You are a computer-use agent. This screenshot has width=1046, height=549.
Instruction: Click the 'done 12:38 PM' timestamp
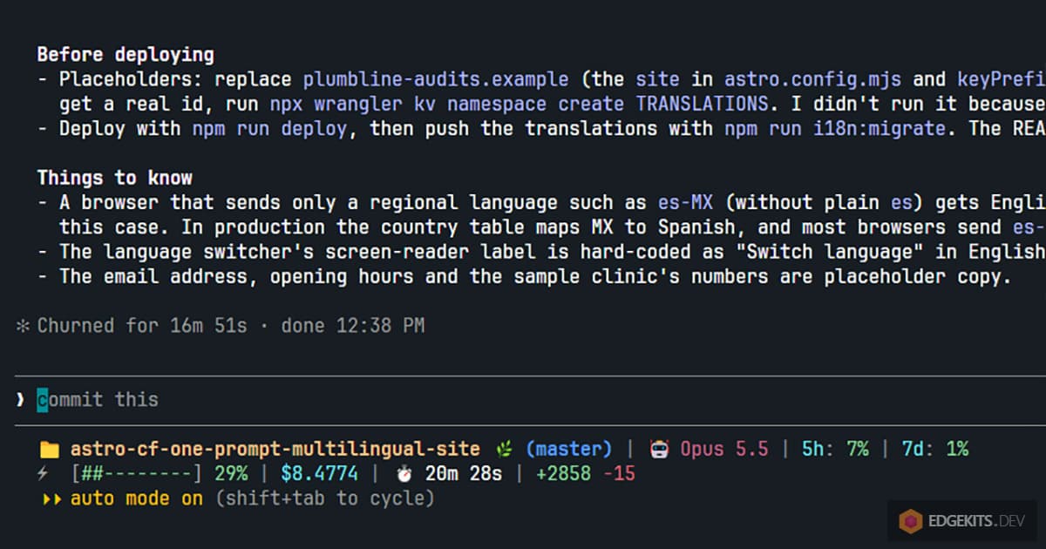[352, 326]
